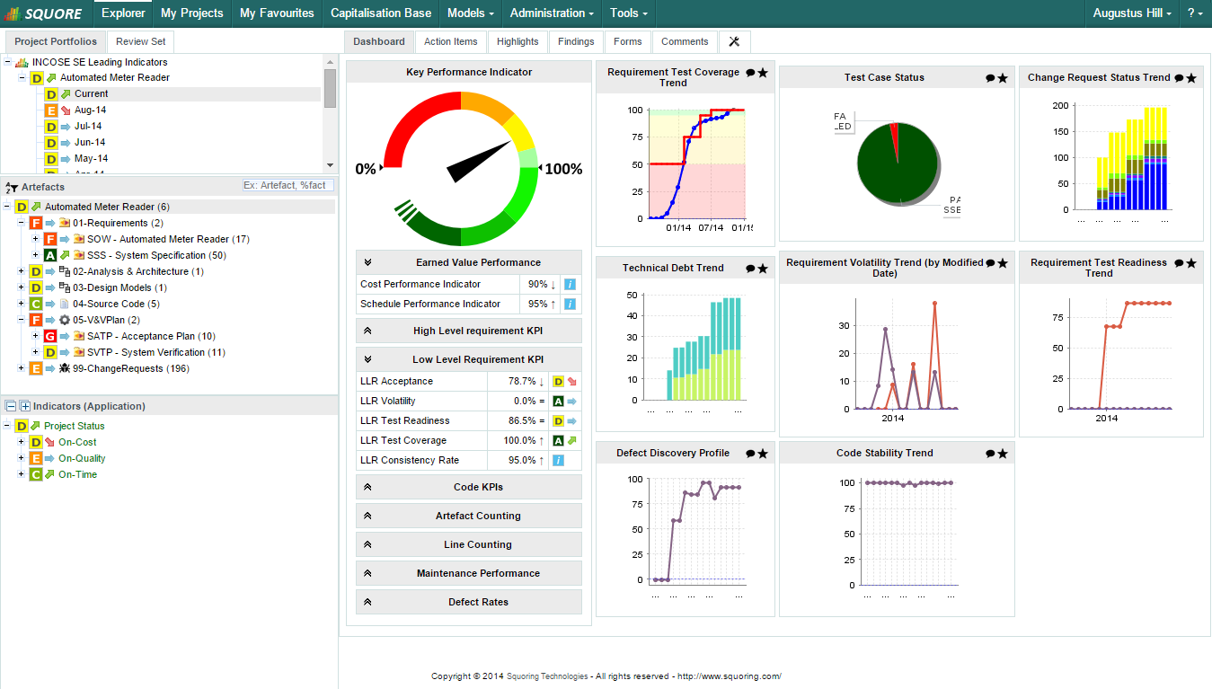Click the Squoring Technologies footer link
Viewport: 1212px width, 689px height.
click(x=546, y=676)
